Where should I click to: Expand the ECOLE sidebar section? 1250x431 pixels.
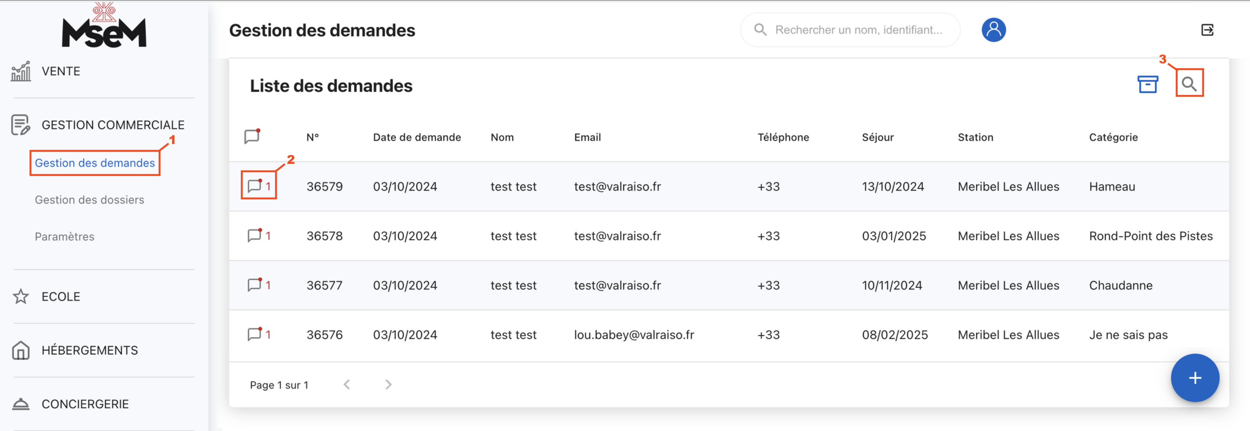(x=61, y=296)
